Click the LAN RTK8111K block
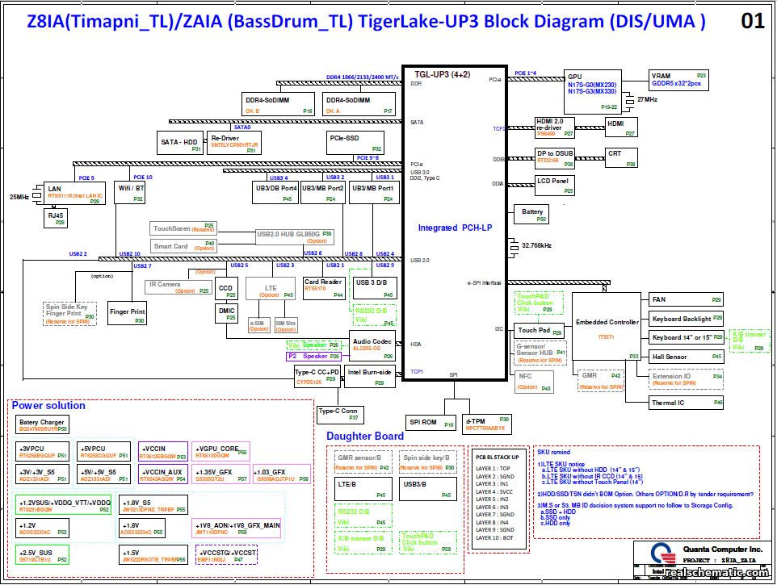777x585 pixels. coord(75,193)
